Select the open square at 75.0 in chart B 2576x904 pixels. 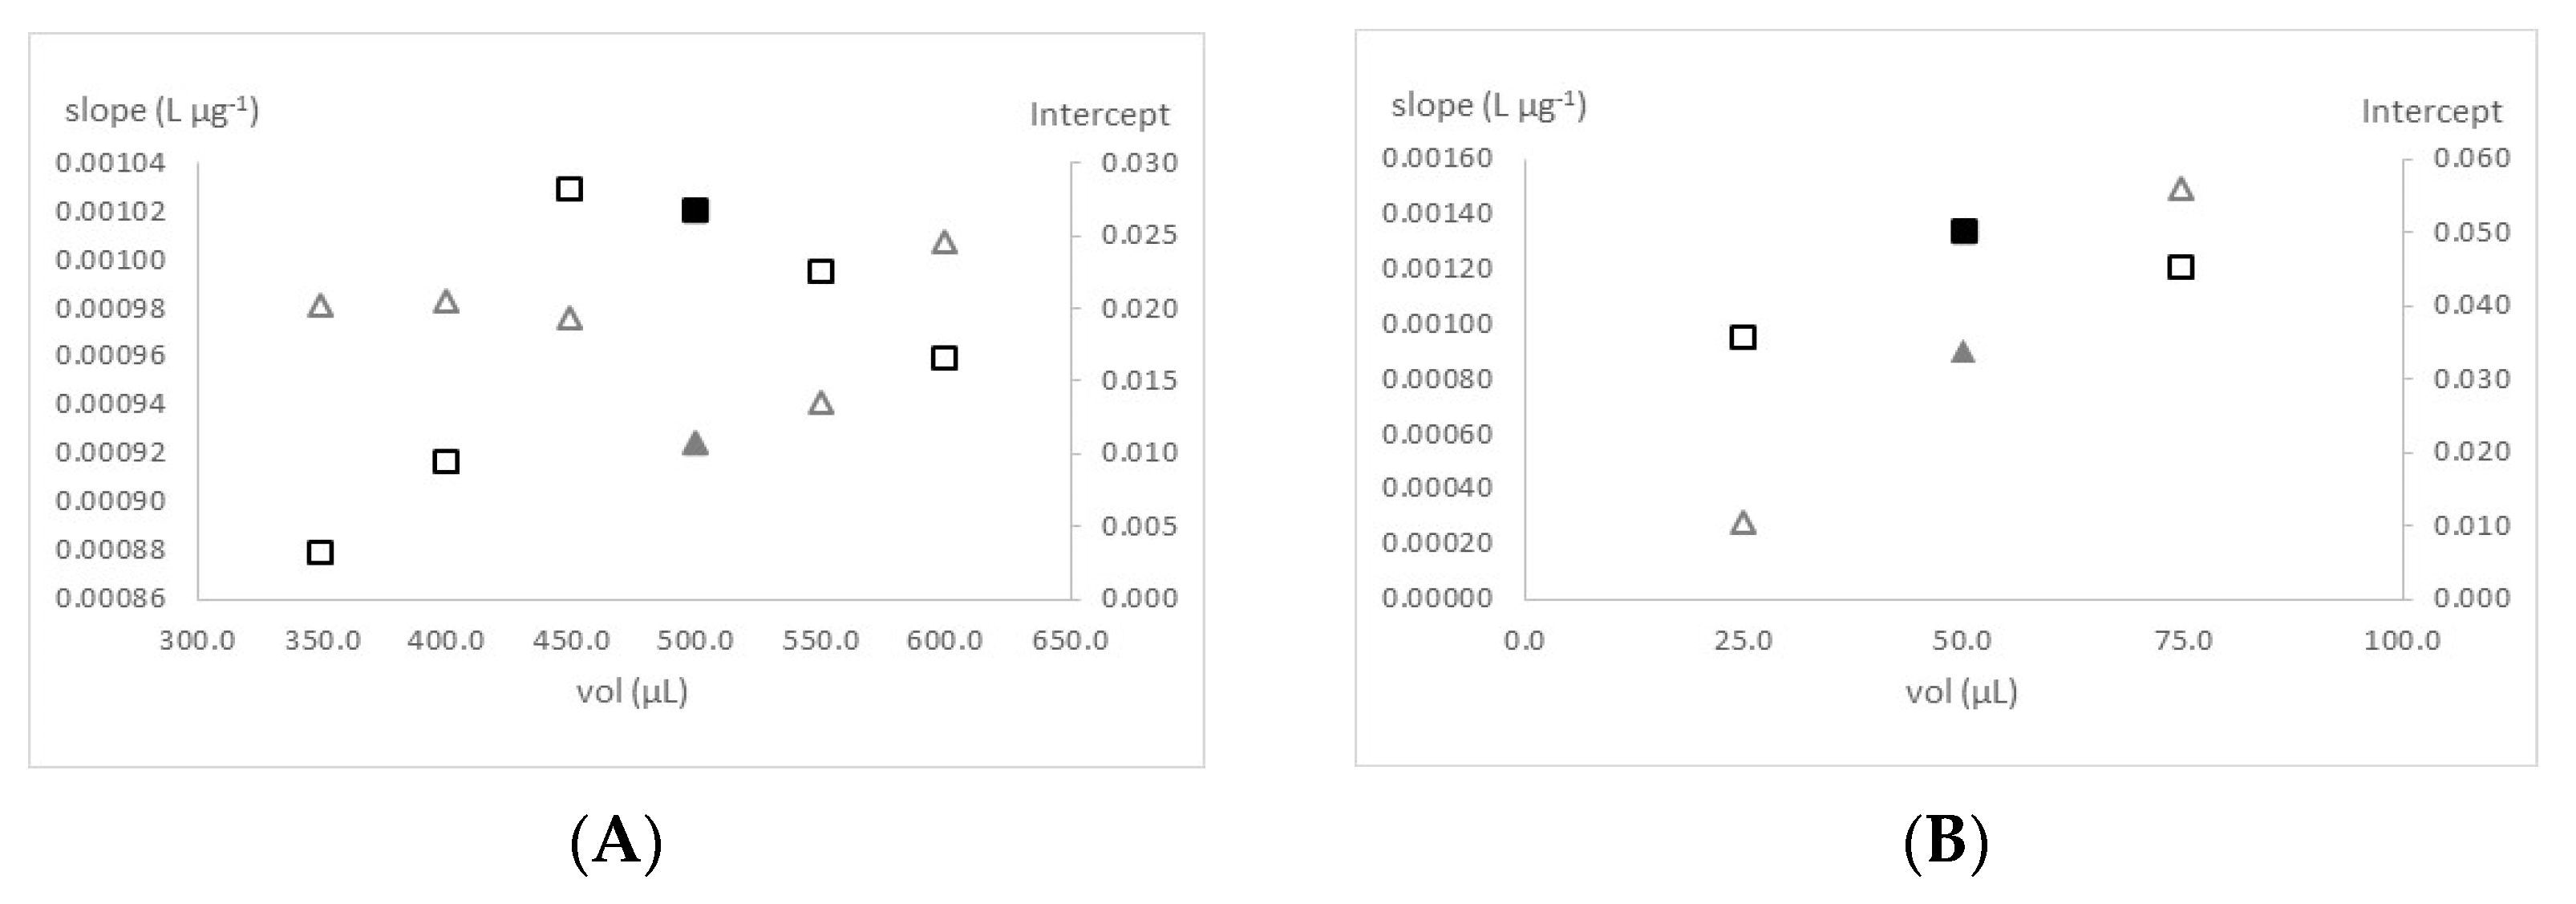(x=2181, y=267)
